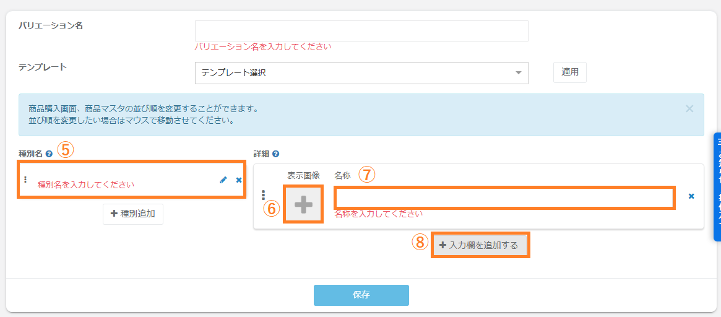
Task: Click the 種別追加 button
Action: click(x=133, y=214)
